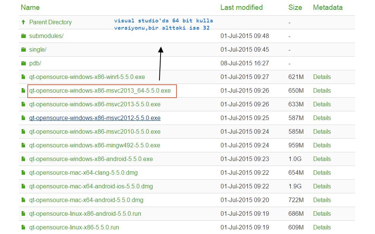
Task: Open the submodules/ folder link
Action: [46, 36]
